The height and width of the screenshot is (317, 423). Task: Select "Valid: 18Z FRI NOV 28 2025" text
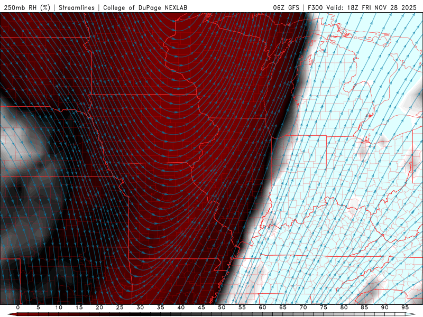click(372, 7)
